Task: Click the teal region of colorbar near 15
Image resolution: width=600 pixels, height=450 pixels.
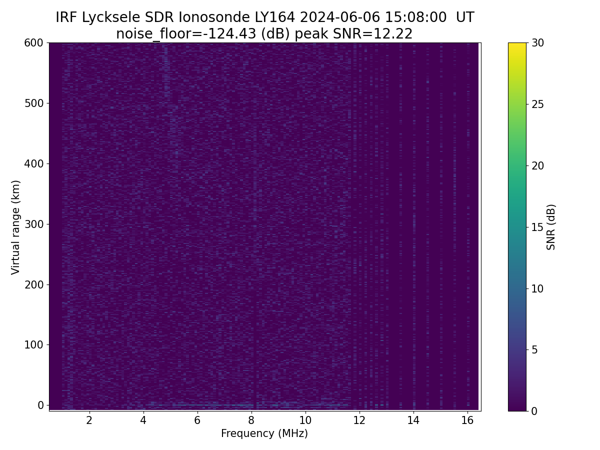Action: pos(517,227)
